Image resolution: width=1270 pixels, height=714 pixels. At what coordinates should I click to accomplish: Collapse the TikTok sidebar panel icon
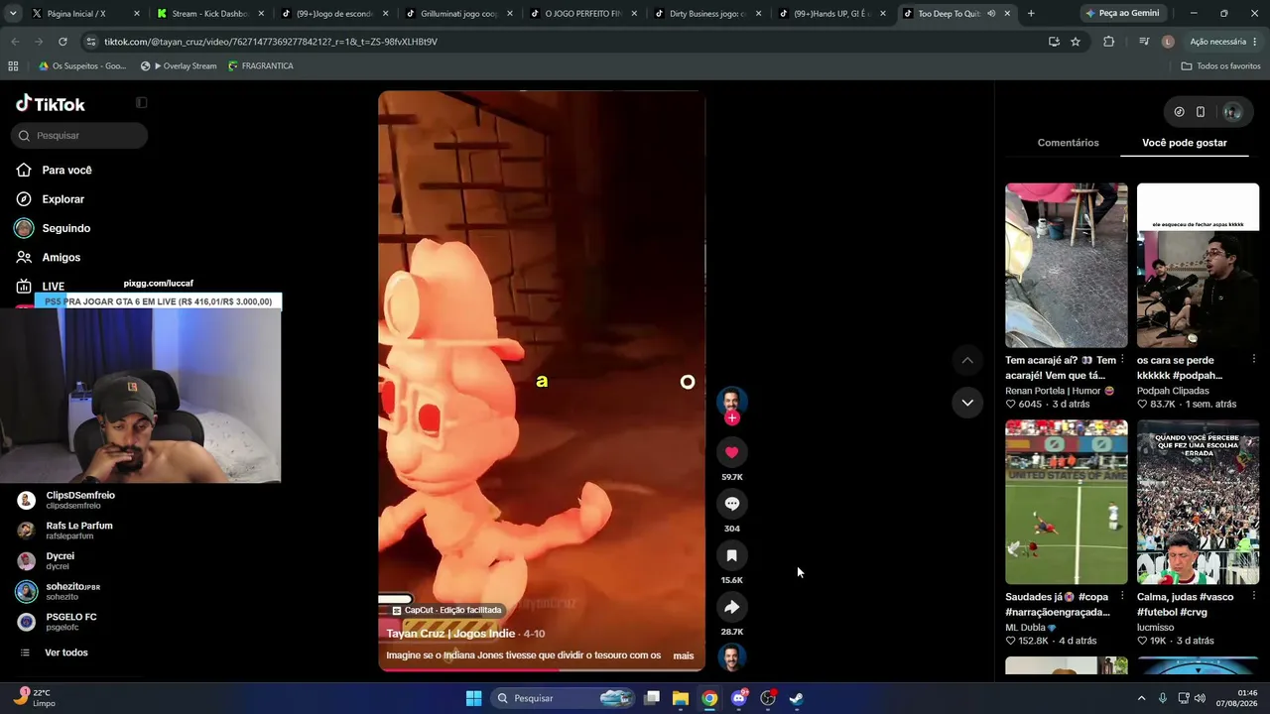142,103
